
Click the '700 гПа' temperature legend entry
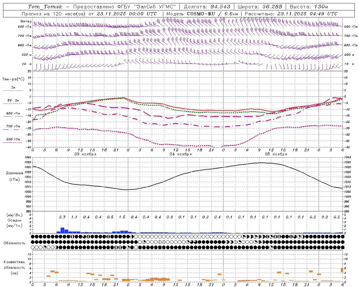click(13, 126)
